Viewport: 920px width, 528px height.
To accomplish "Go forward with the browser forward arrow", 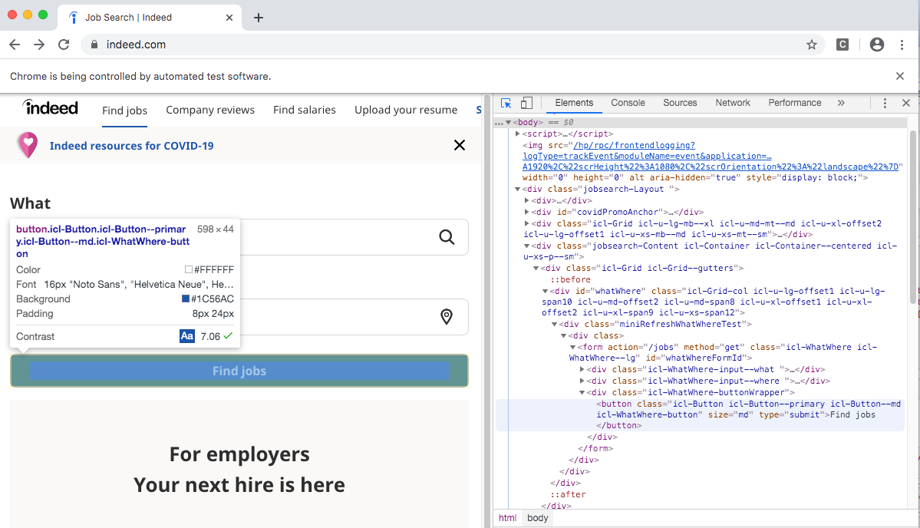I will coord(38,45).
